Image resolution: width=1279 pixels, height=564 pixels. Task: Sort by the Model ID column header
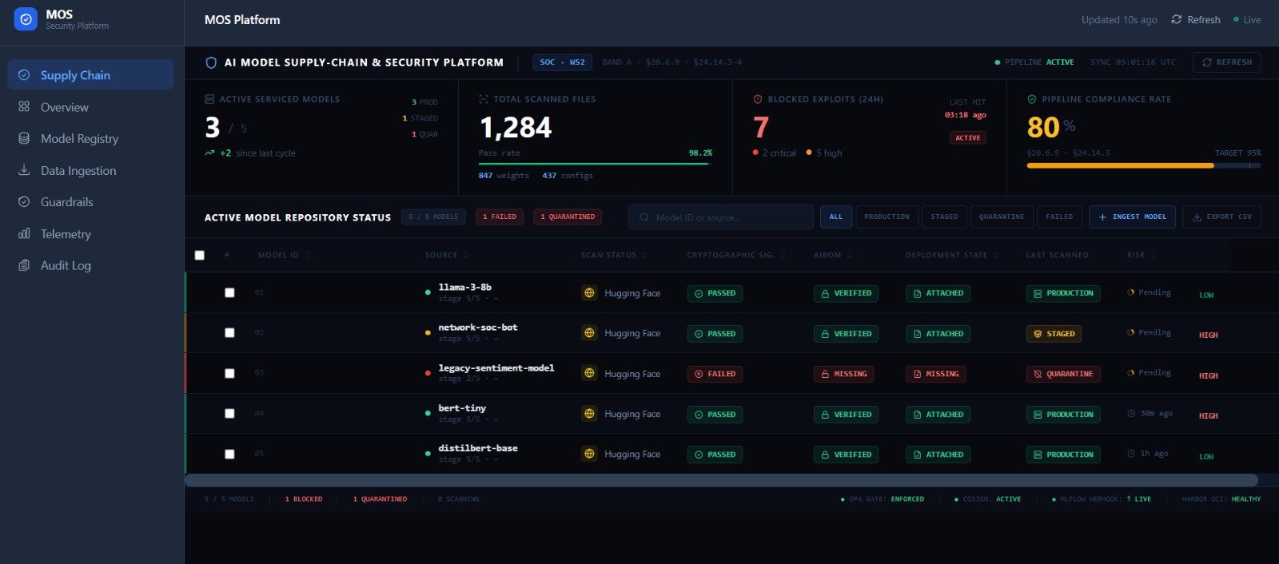(284, 255)
